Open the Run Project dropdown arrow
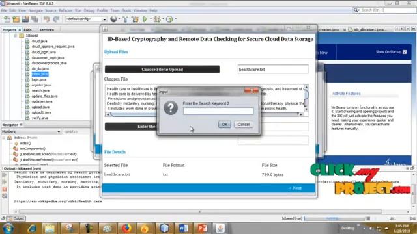This screenshot has height=234, width=417. pyautogui.click(x=151, y=19)
